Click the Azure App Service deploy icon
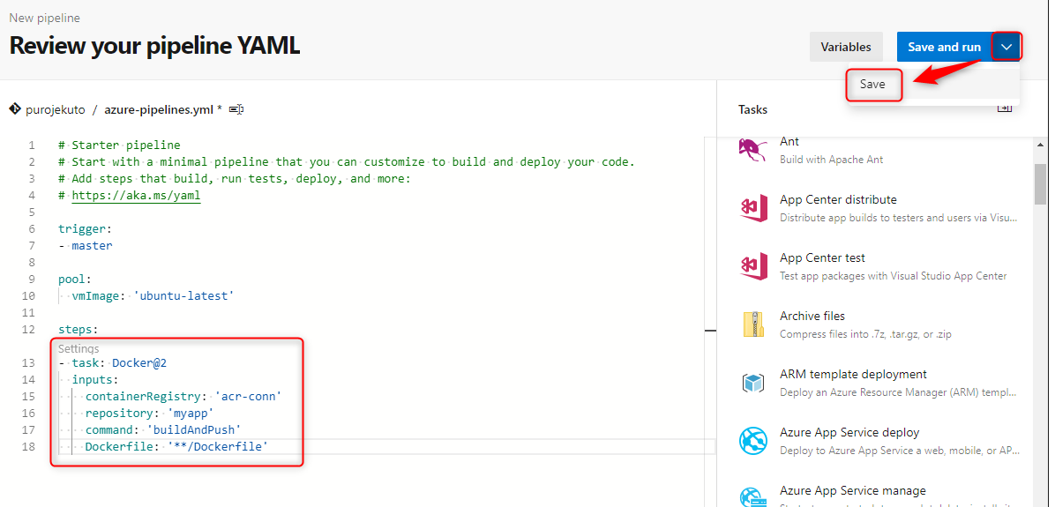This screenshot has width=1055, height=507. (x=753, y=441)
